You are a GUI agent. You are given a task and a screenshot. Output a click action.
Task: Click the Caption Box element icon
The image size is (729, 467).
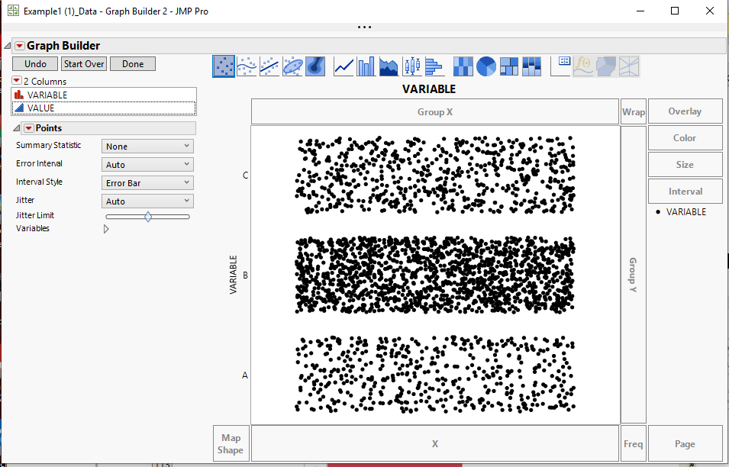click(x=560, y=66)
